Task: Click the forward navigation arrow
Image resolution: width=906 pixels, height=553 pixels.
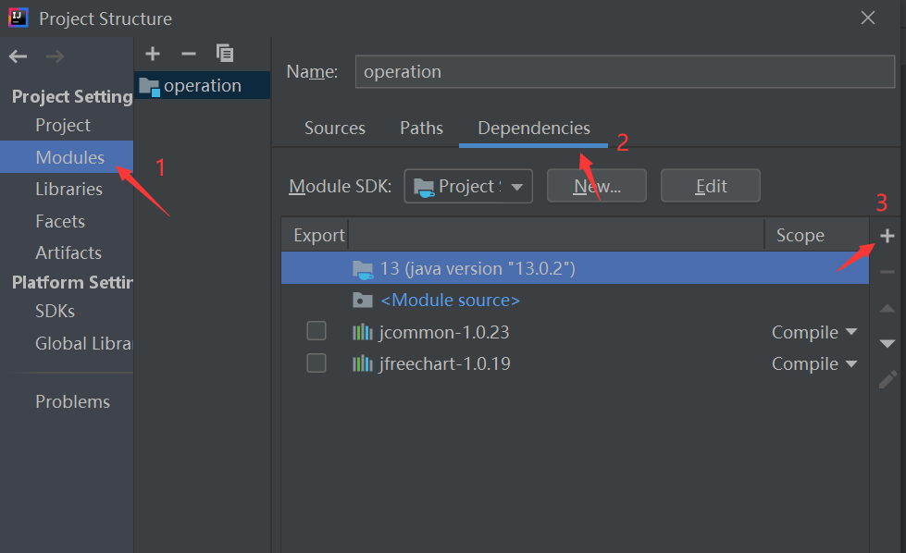Action: coord(55,56)
